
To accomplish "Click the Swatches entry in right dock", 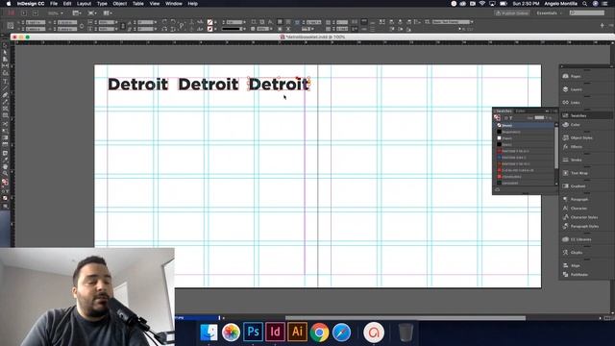I will [x=578, y=115].
